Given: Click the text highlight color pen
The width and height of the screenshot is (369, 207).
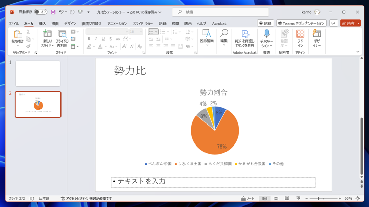Looking at the screenshot, I should (x=89, y=46).
